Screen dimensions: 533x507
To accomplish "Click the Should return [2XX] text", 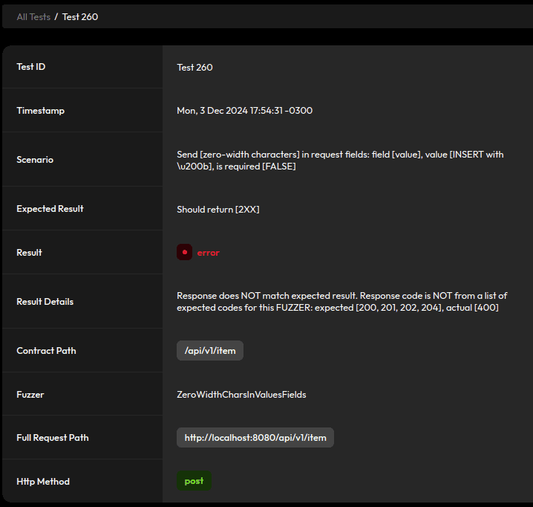I will 218,209.
